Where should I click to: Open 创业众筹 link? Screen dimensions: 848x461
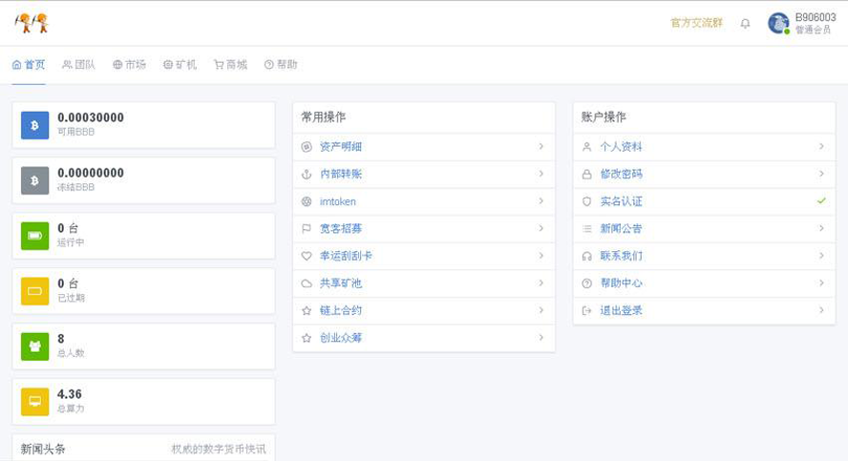(341, 338)
